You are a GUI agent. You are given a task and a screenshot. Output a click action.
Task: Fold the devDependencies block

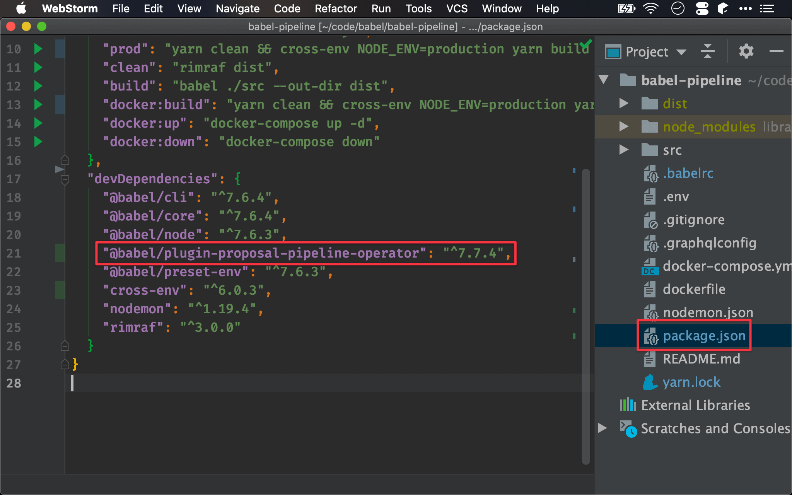(65, 179)
